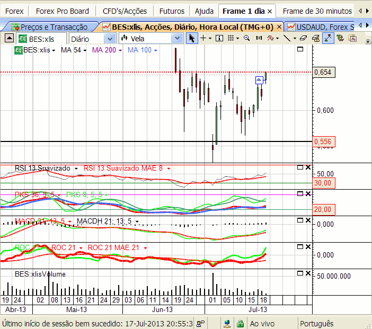This screenshot has width=372, height=329.
Task: Switch to USDAUD Forex chart sub-tab
Action: point(321,27)
